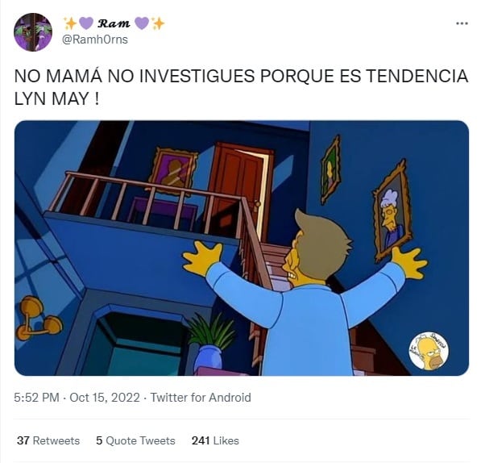
Task: View the 241 Likes list
Action: [215, 440]
